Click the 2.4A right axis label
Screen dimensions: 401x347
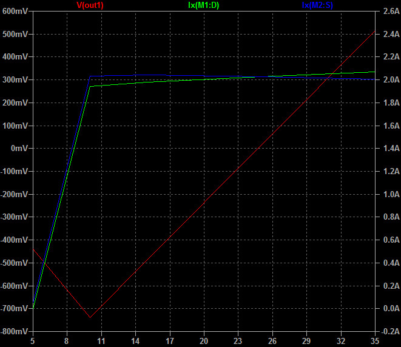(391, 34)
